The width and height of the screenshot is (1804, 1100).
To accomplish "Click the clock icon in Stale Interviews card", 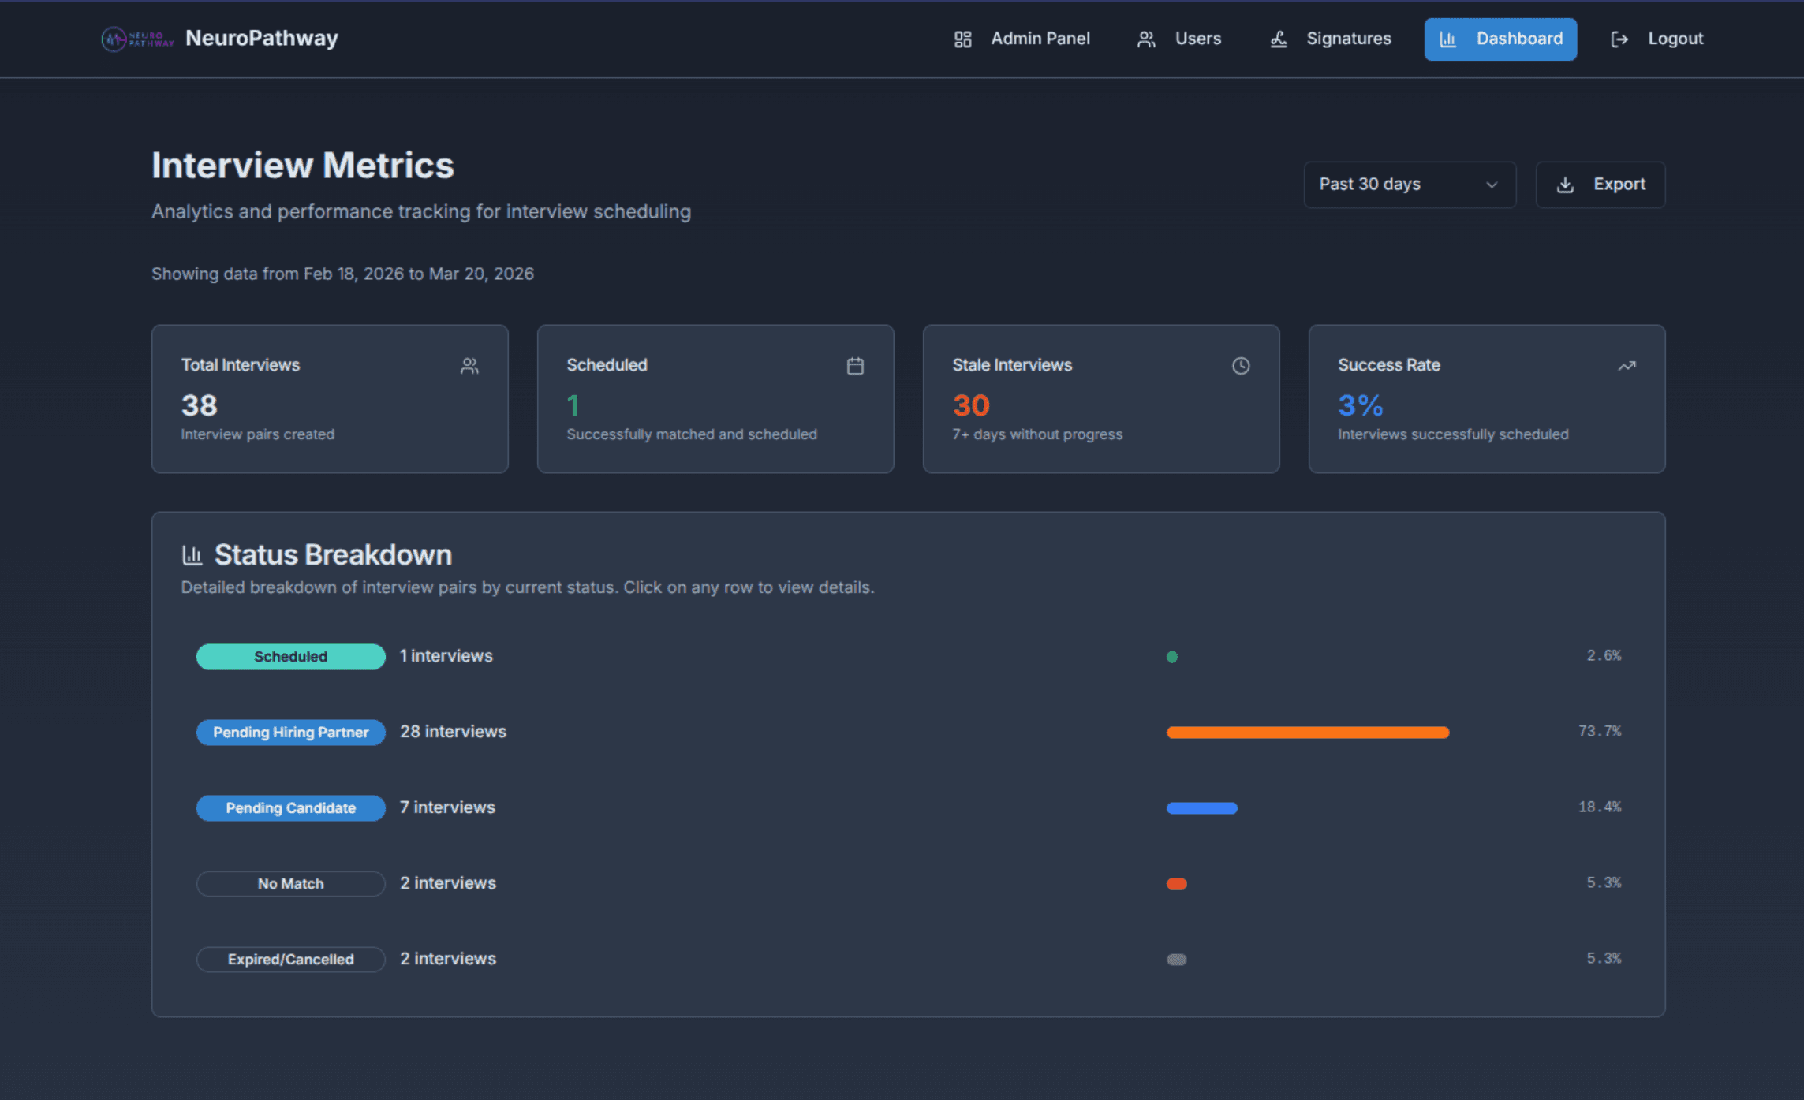I will pos(1241,366).
